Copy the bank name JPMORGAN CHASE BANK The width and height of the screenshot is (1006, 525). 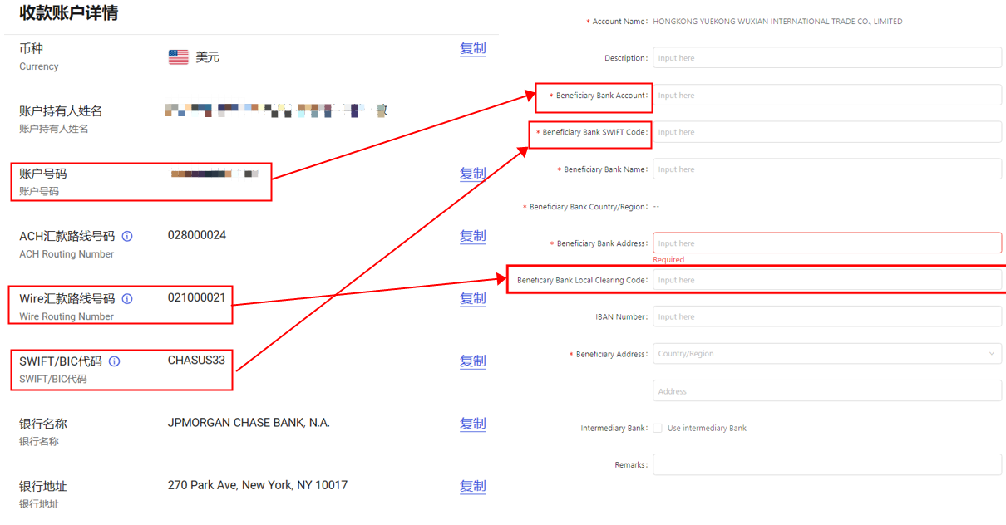472,424
